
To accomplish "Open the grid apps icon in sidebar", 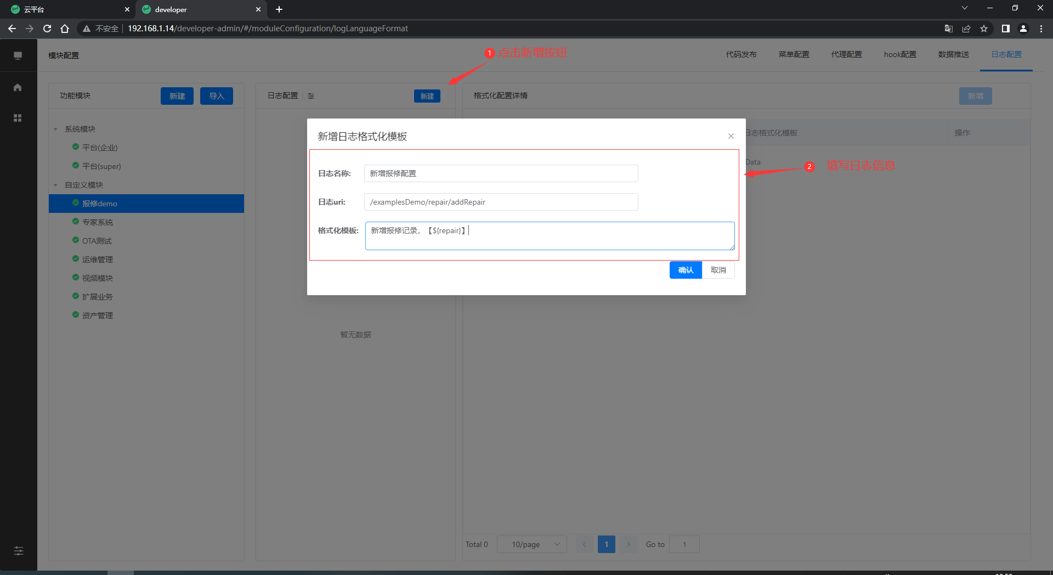I will (18, 118).
